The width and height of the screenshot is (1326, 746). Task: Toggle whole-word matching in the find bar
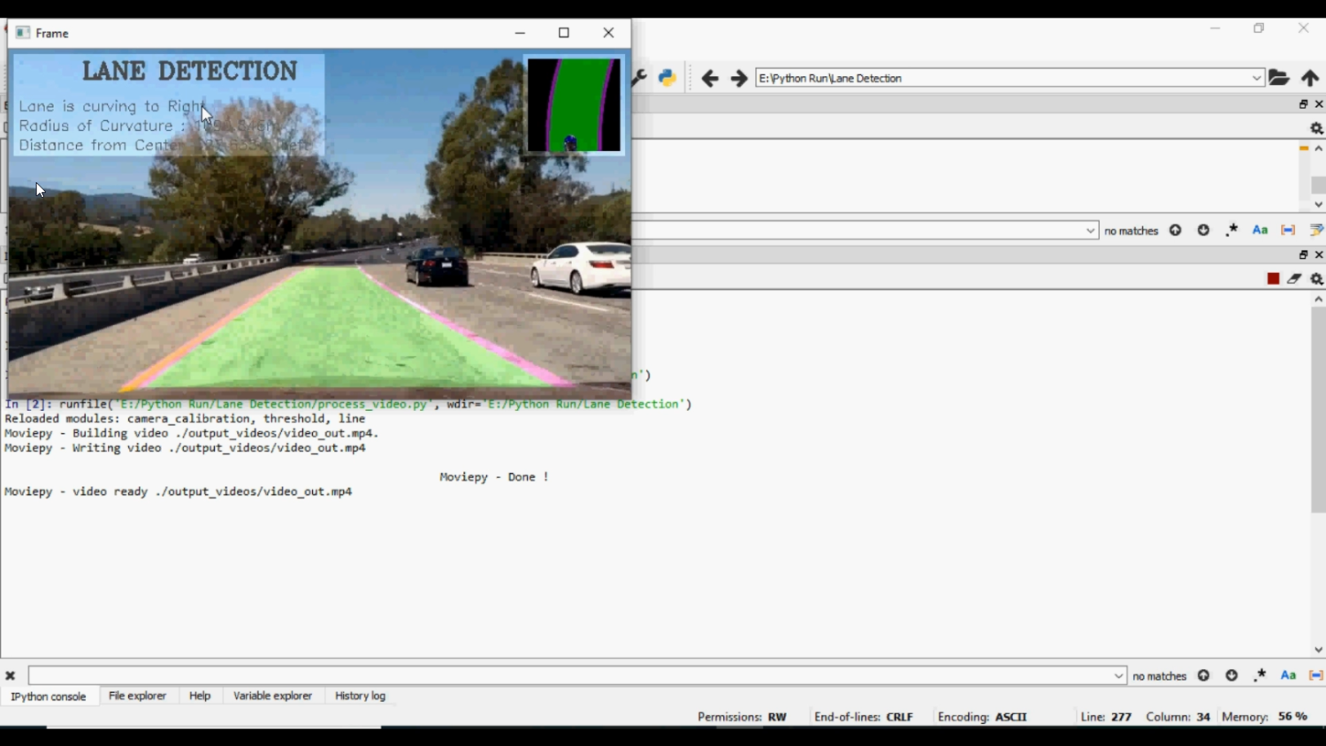click(1287, 230)
